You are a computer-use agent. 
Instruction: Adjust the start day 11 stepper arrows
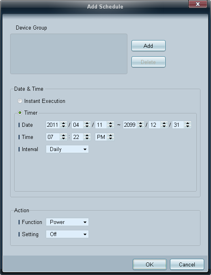(x=110, y=125)
